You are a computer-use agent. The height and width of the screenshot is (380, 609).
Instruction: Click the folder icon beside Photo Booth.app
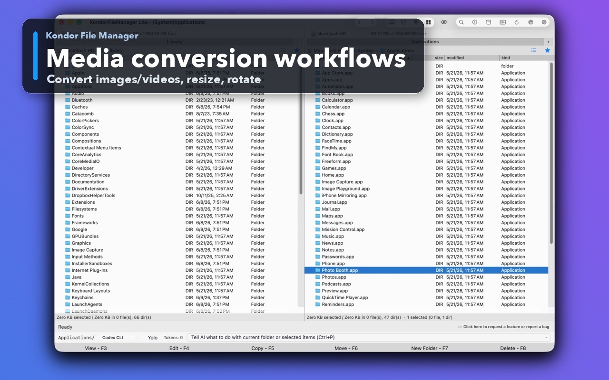pos(318,270)
